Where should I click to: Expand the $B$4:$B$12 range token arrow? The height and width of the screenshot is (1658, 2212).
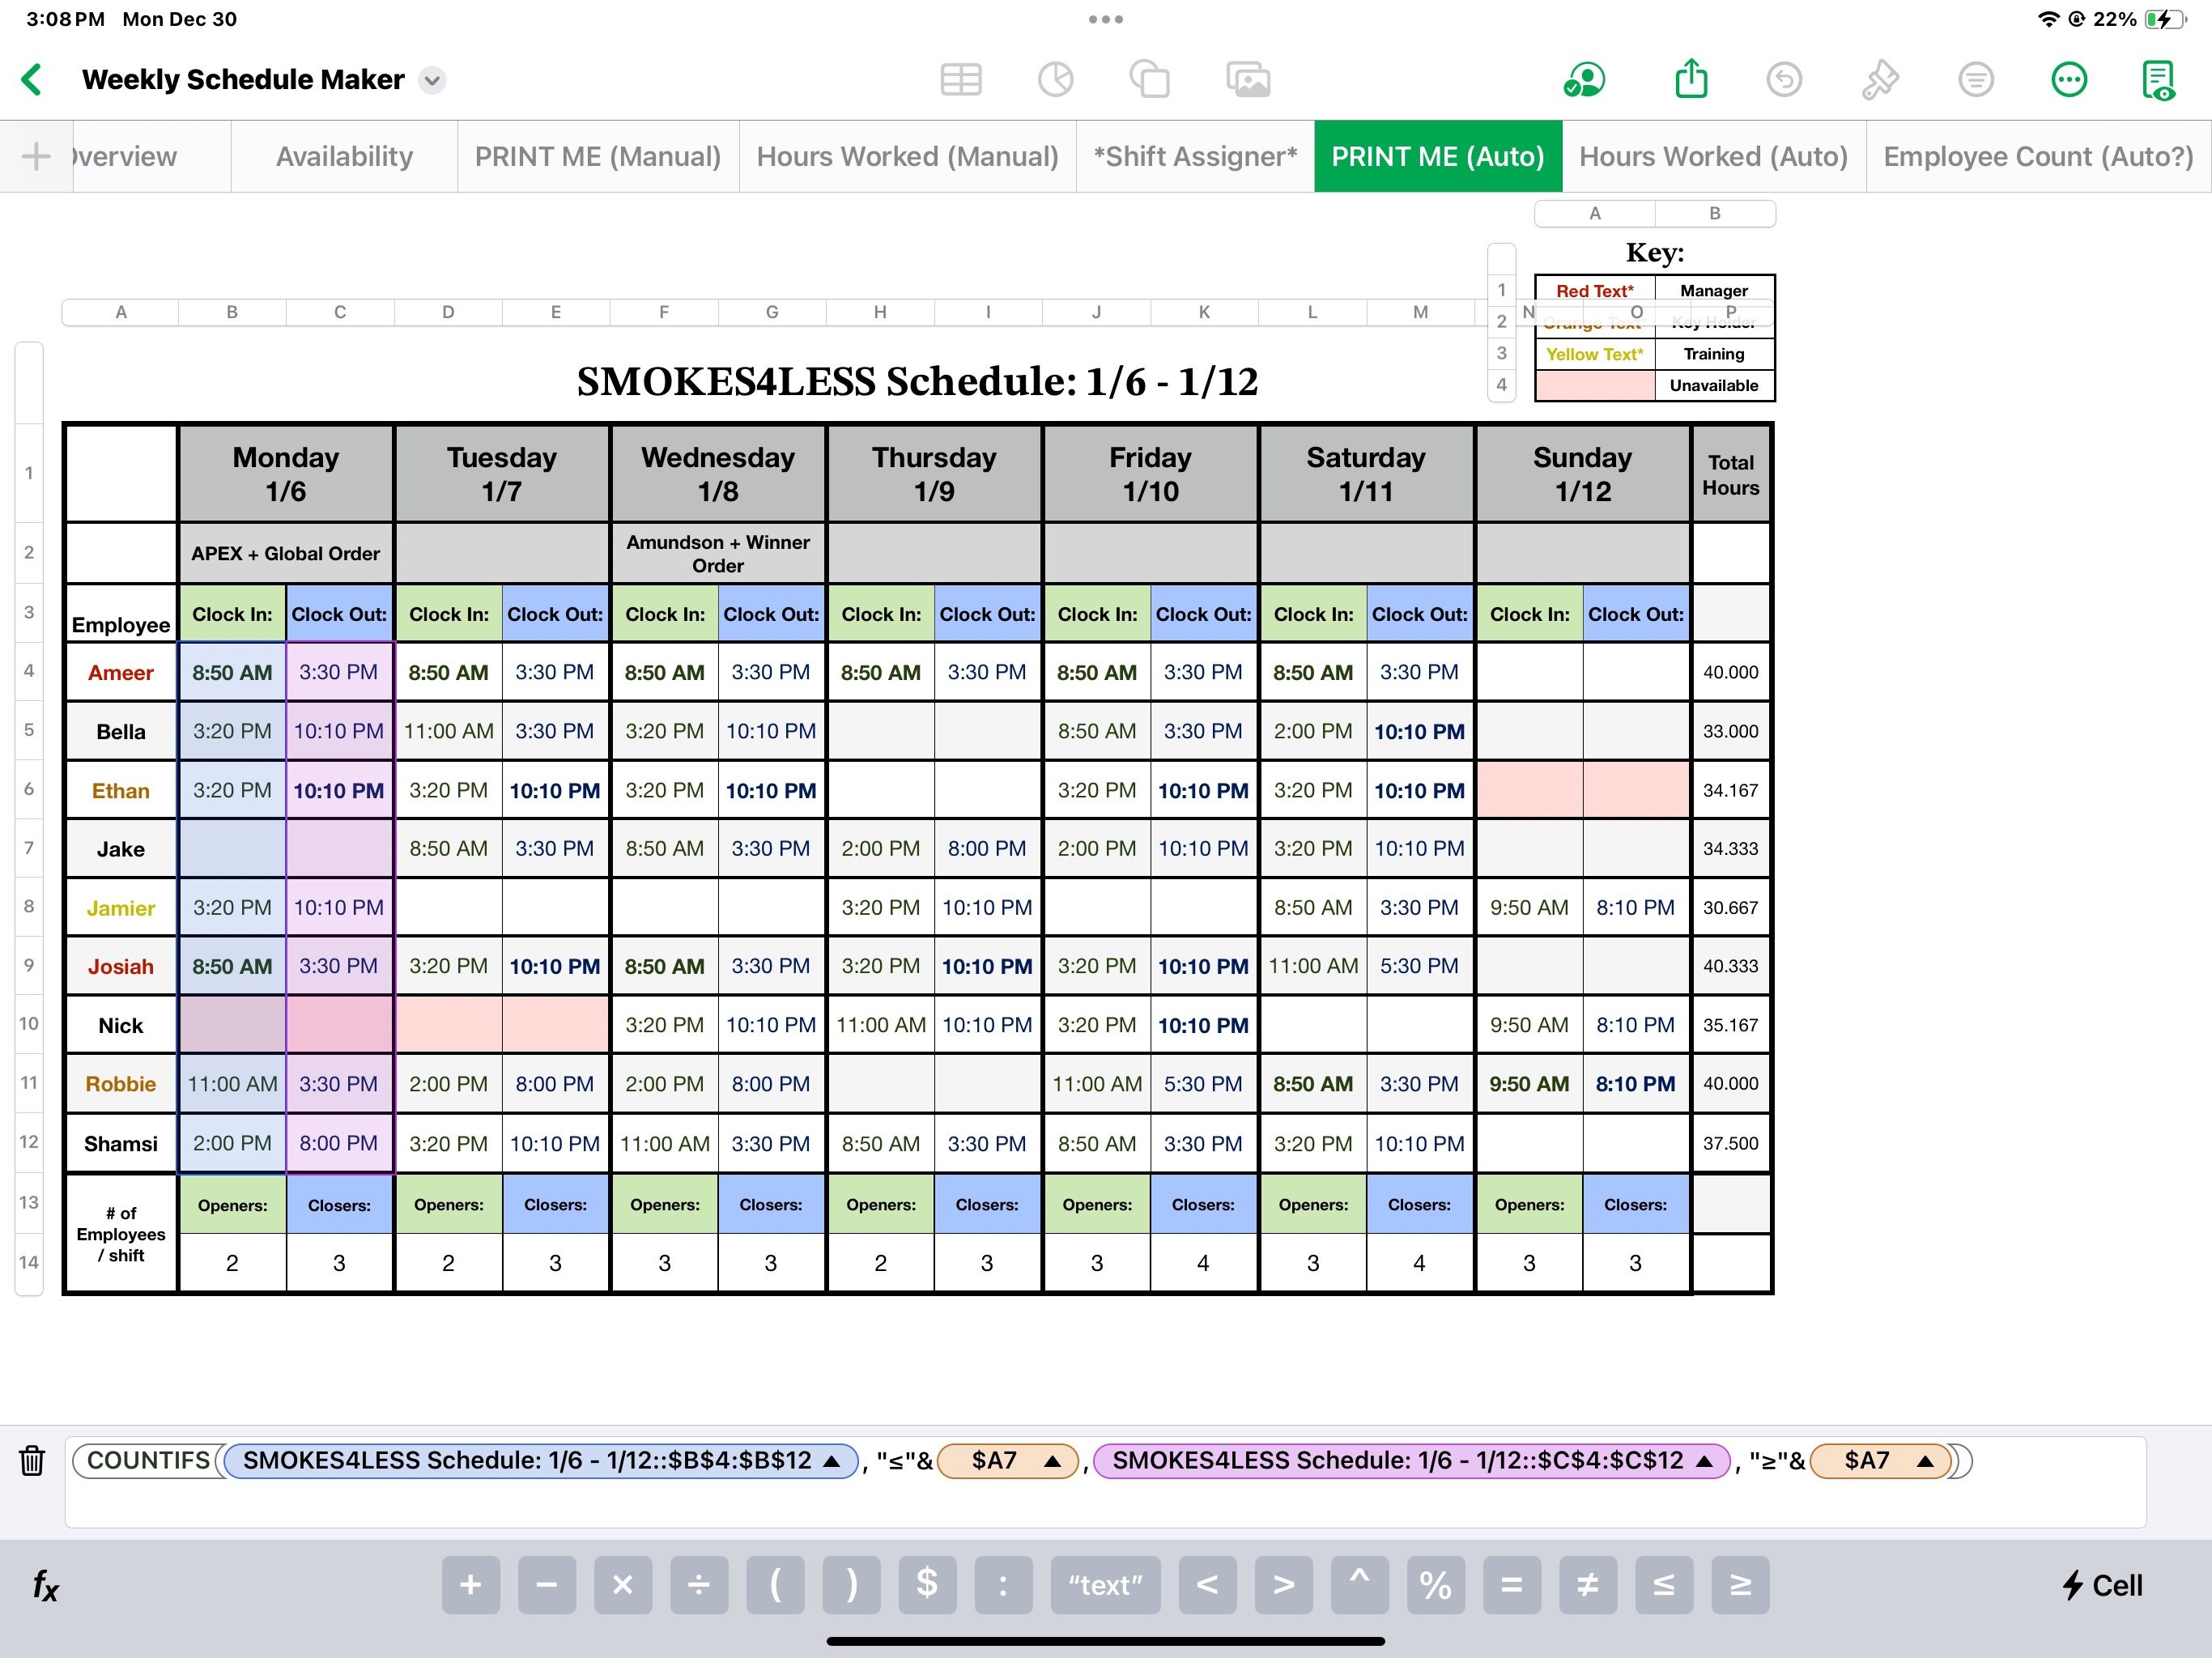[x=831, y=1461]
